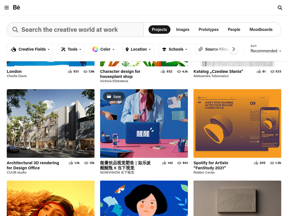This screenshot has height=216, width=288.
Task: Open the Katalog Czesław Słania project title
Action: [218, 71]
